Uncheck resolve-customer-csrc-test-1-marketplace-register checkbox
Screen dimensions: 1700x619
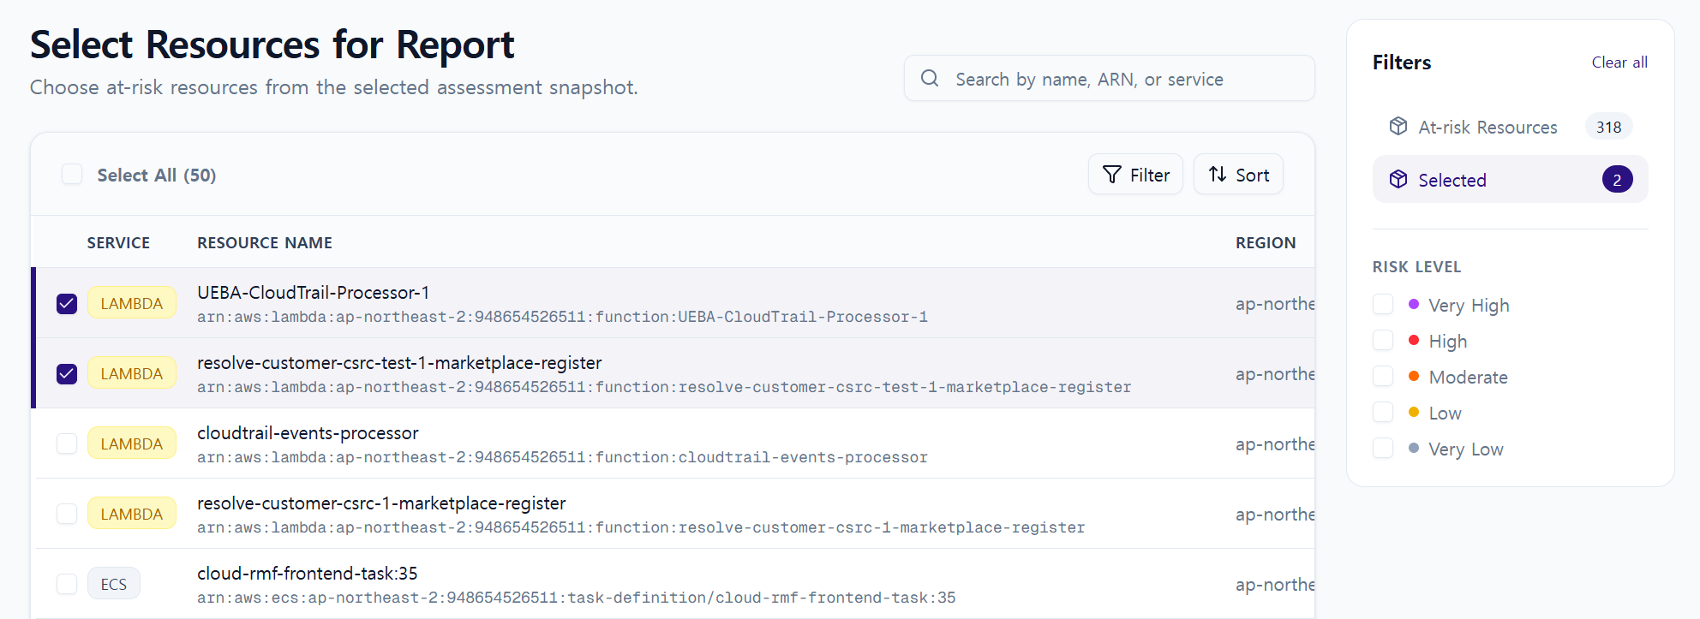click(67, 374)
